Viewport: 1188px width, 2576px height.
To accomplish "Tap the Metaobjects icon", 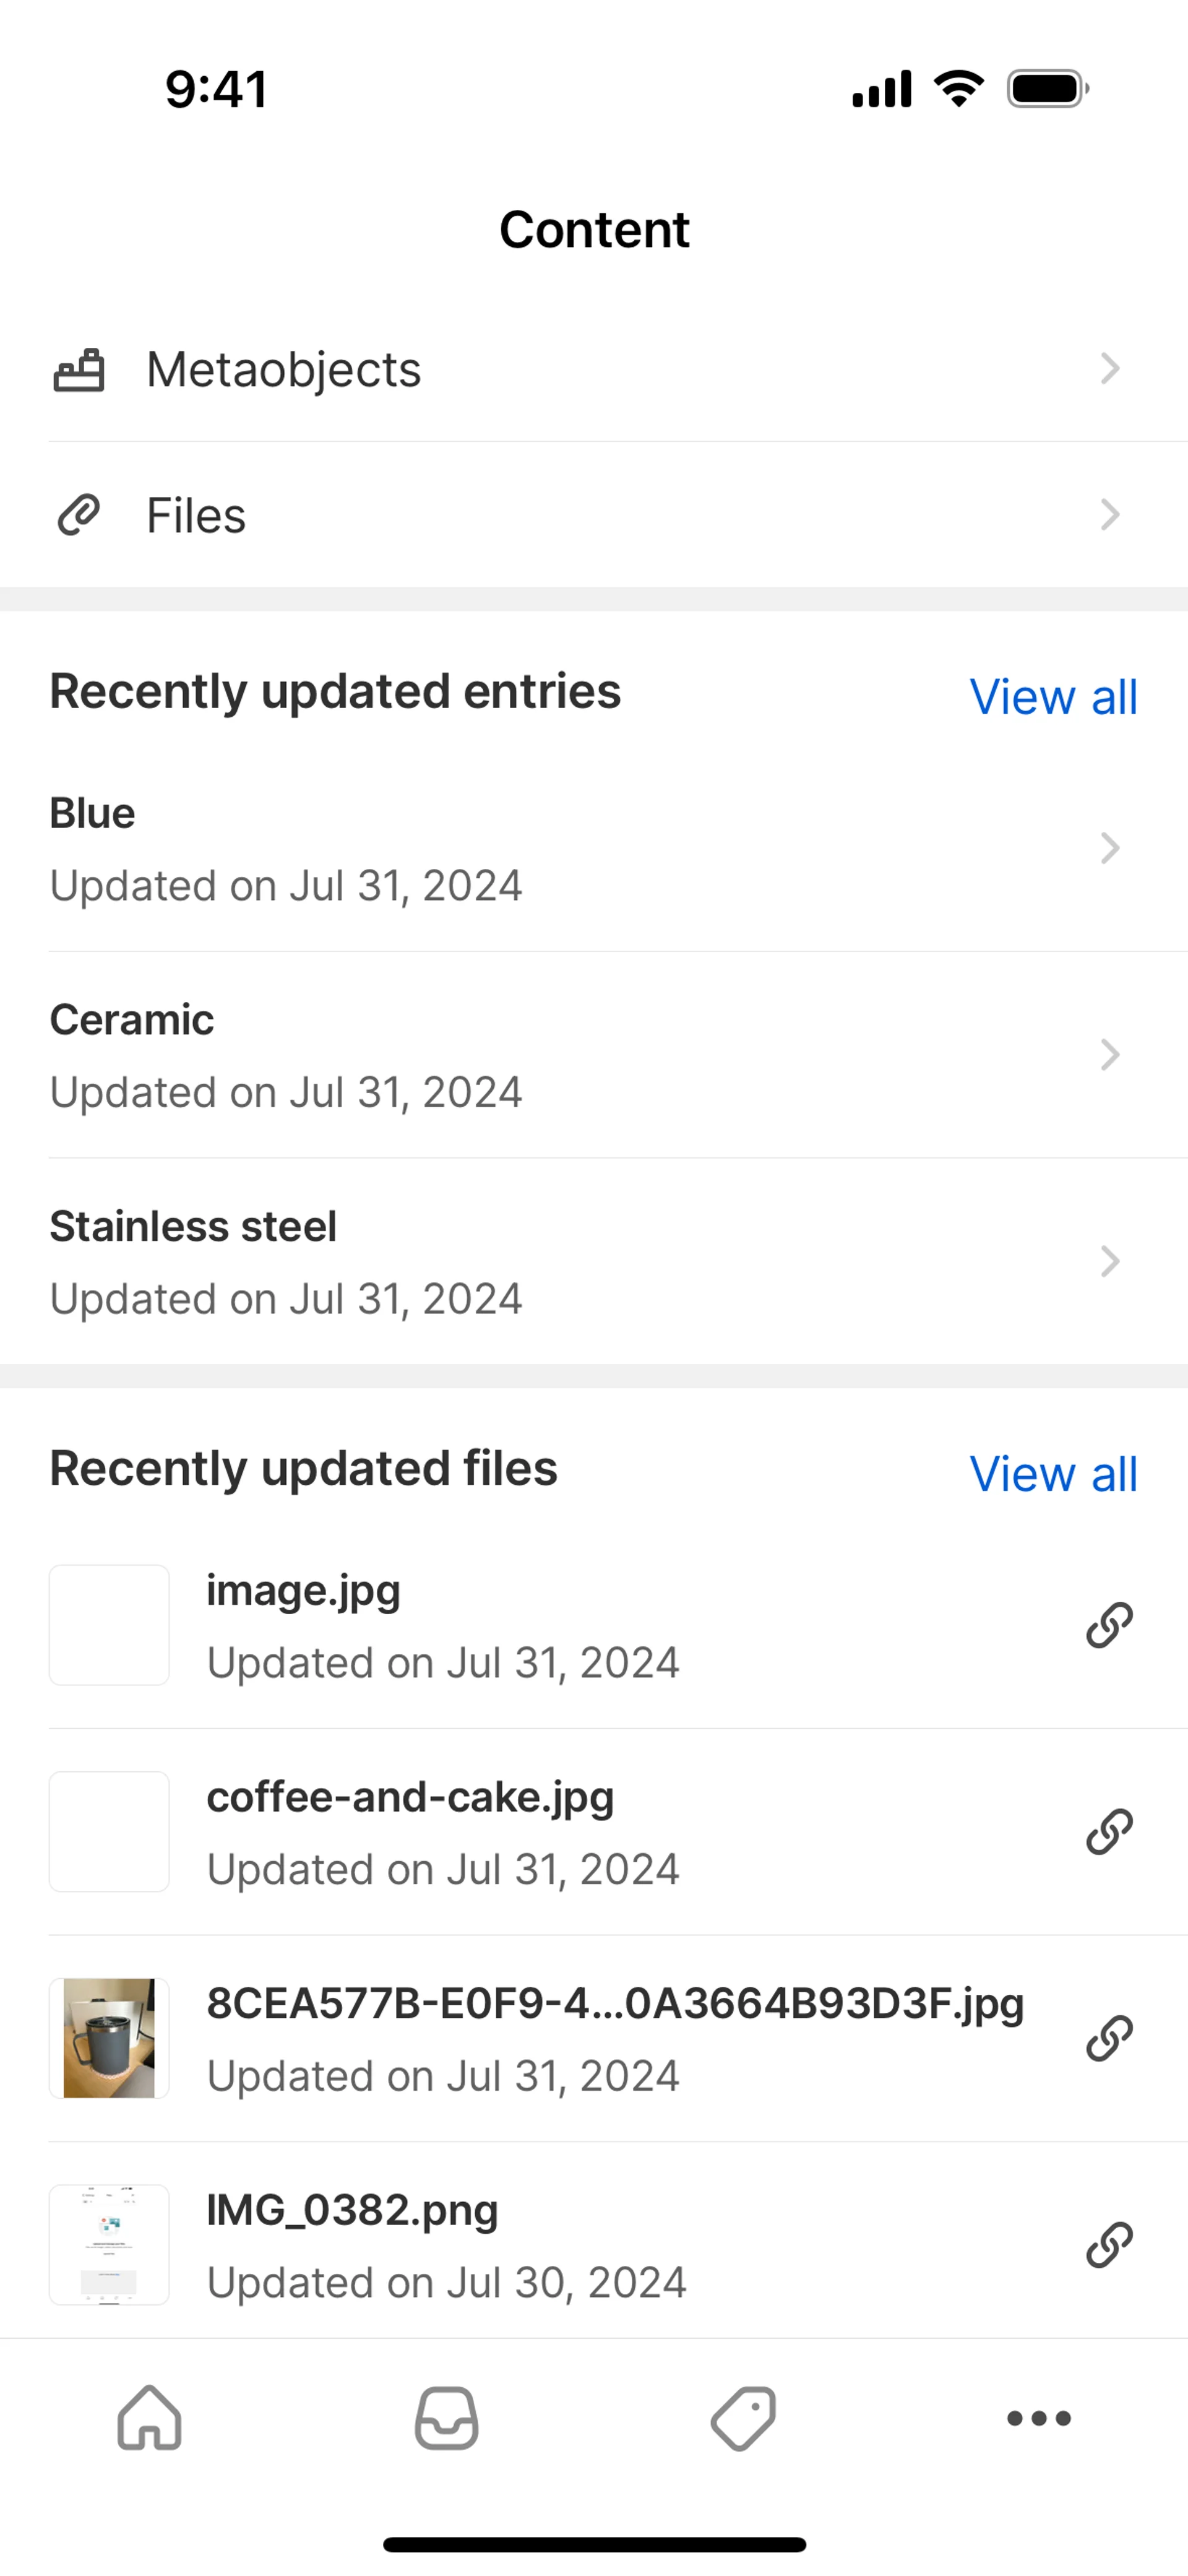I will click(79, 369).
